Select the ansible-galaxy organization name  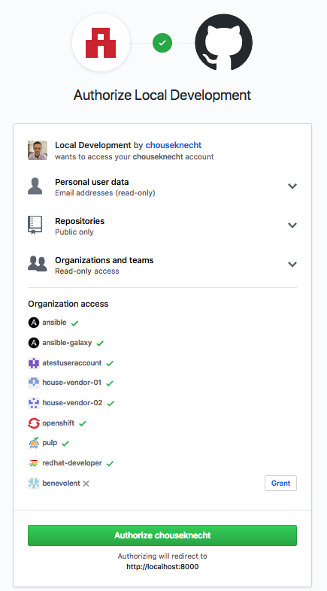(x=67, y=343)
